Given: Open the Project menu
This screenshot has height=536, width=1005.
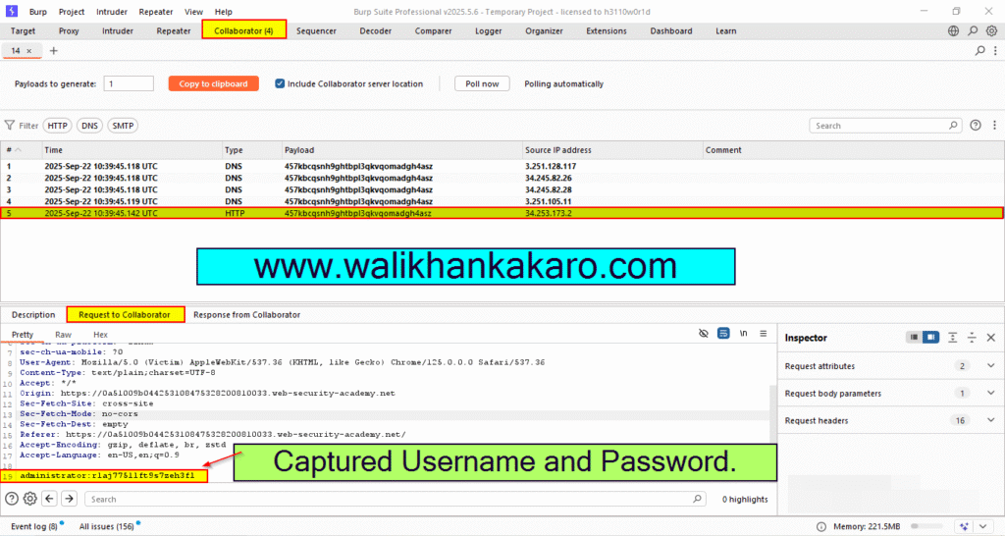Looking at the screenshot, I should point(71,12).
